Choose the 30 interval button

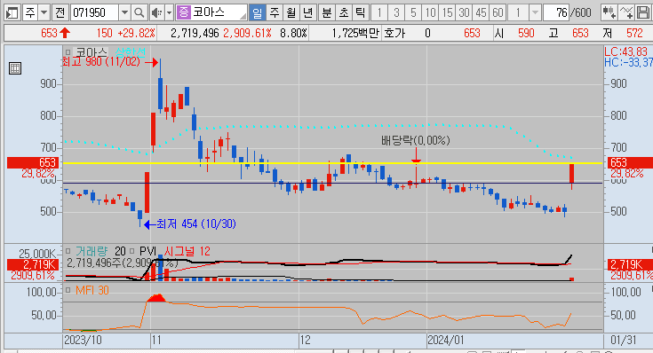click(464, 13)
